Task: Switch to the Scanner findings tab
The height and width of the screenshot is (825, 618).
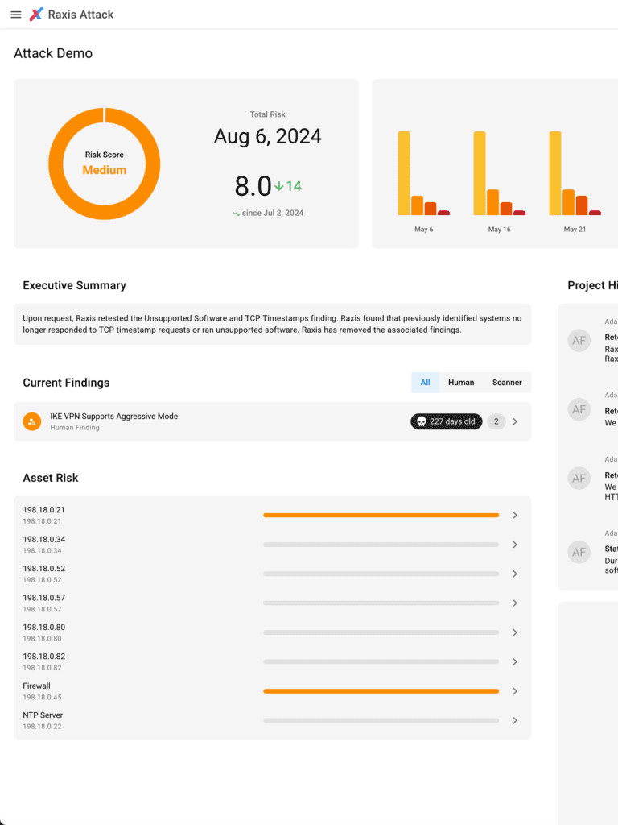Action: click(507, 383)
